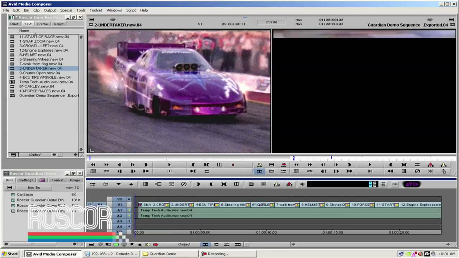This screenshot has width=459, height=258.
Task: Open the Settings tab in Project window
Action: tap(26, 180)
